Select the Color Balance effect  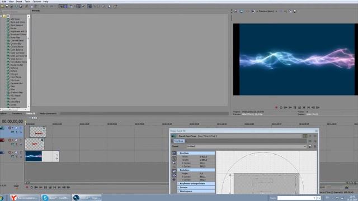[17, 50]
